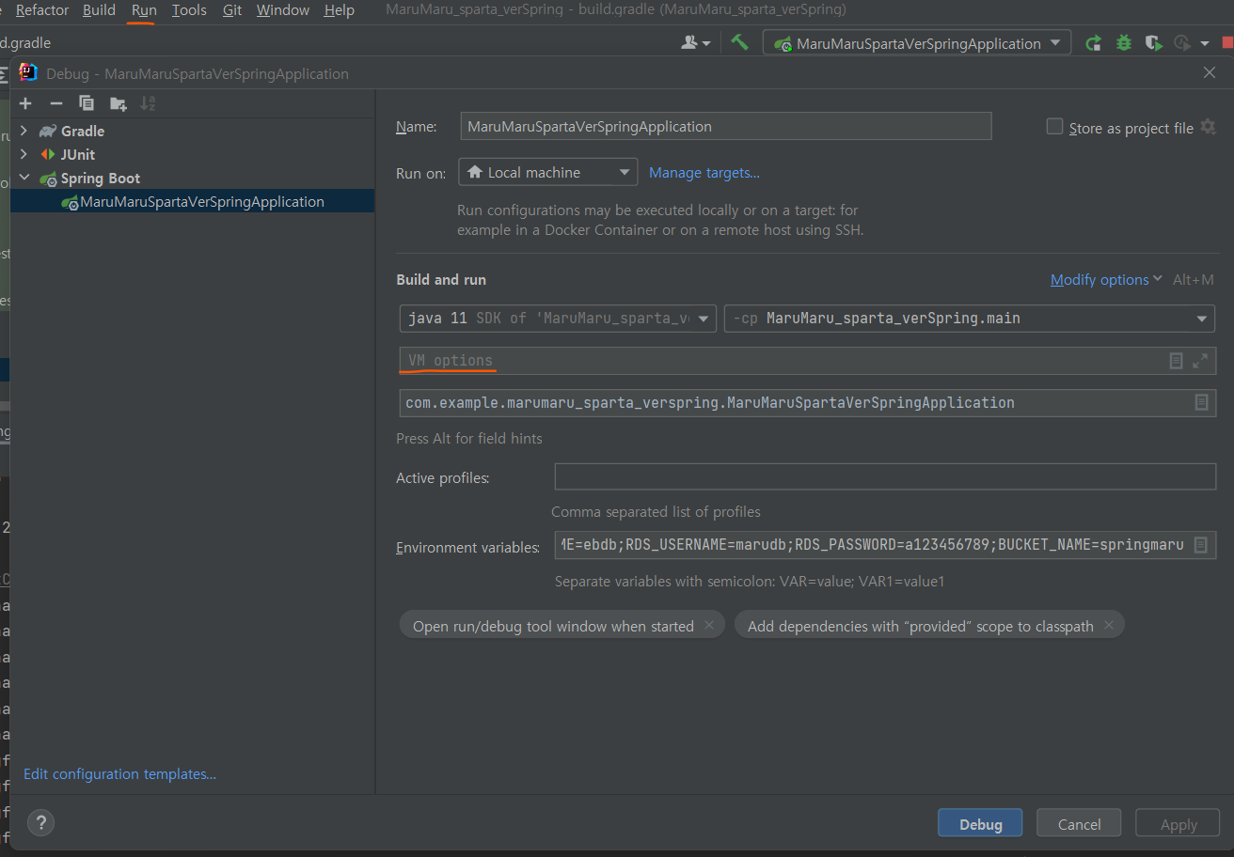
Task: Click the Debug button
Action: pyautogui.click(x=980, y=823)
